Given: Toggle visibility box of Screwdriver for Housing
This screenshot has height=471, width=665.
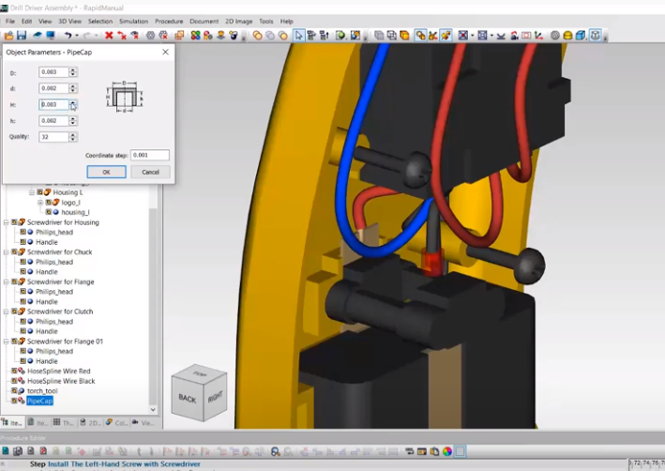Looking at the screenshot, I should point(14,222).
